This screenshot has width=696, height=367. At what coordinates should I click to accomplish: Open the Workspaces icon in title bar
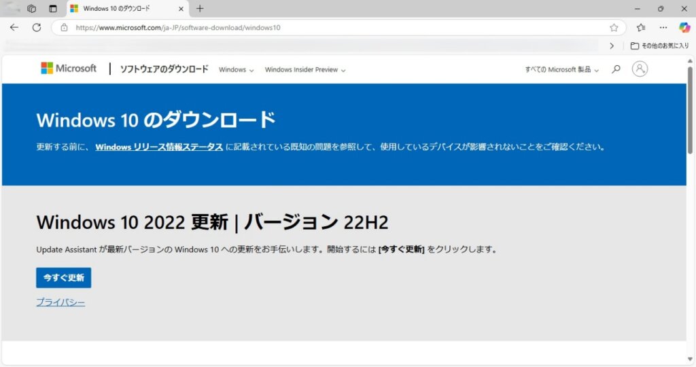click(x=31, y=8)
